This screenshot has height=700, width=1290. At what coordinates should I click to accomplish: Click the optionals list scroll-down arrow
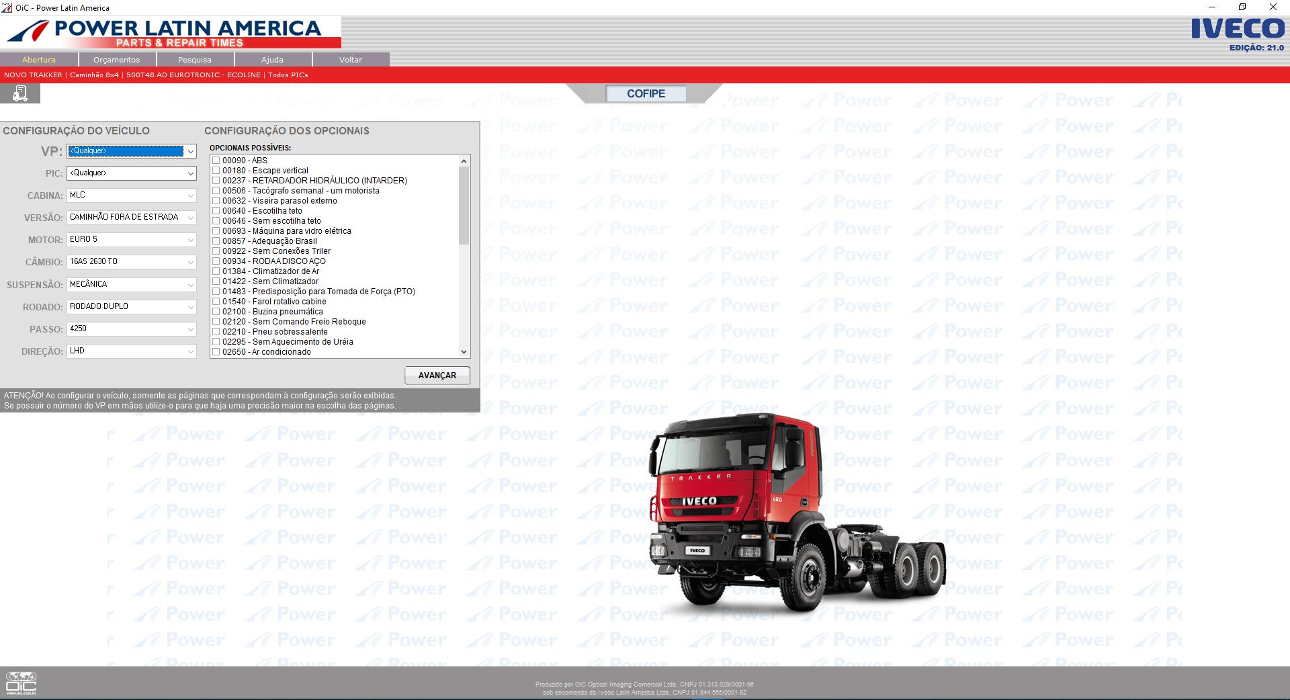[x=464, y=352]
